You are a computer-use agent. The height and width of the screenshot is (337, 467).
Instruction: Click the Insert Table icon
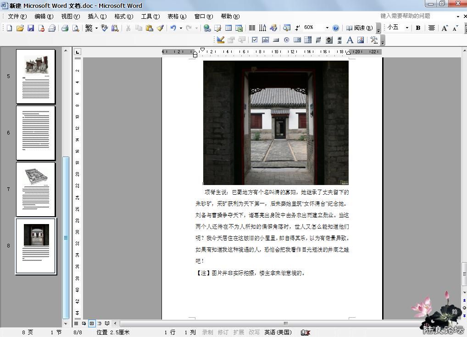pyautogui.click(x=228, y=28)
